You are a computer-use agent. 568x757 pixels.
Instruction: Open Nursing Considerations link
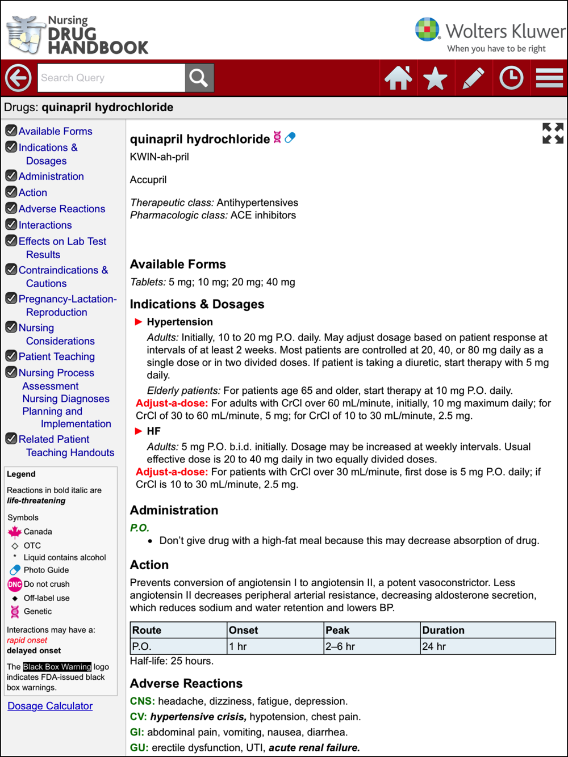coord(57,334)
